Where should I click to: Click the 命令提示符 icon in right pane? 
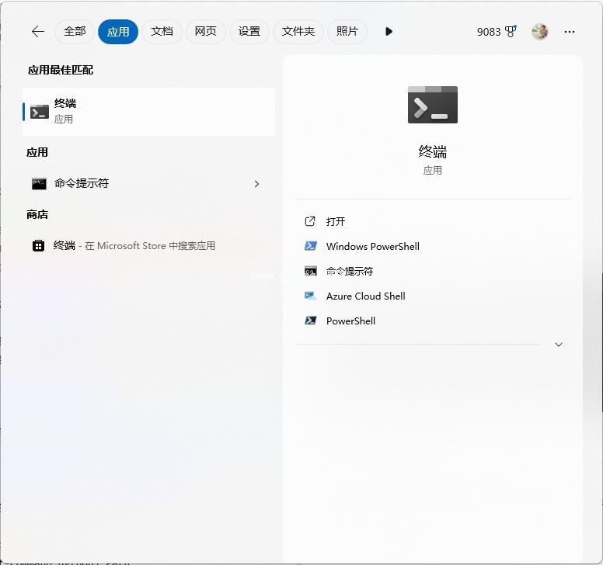311,271
